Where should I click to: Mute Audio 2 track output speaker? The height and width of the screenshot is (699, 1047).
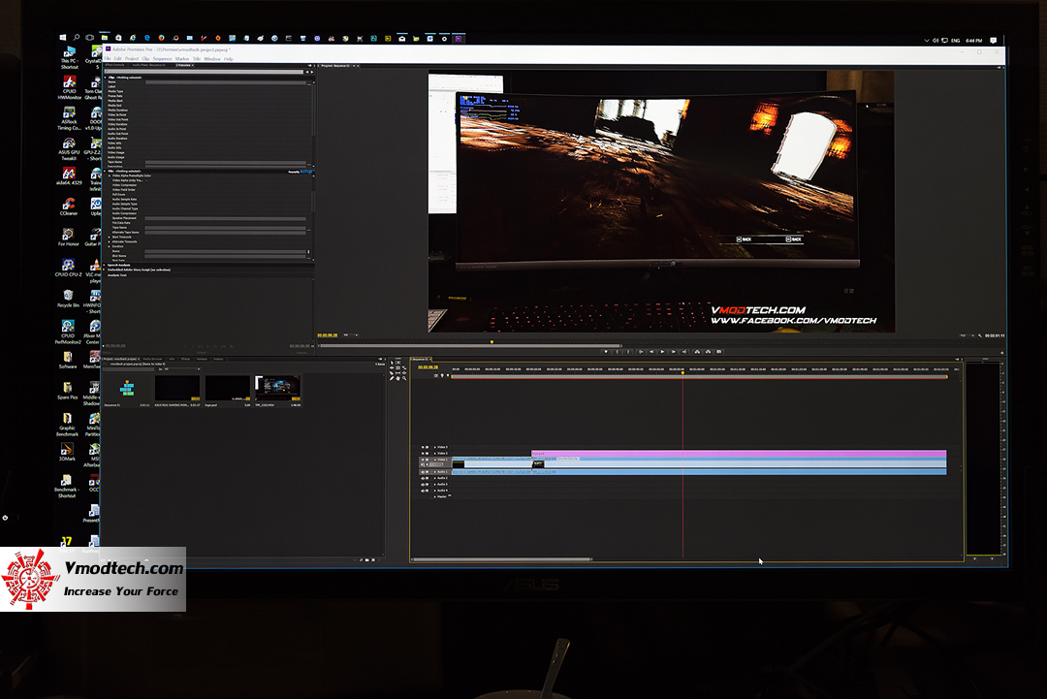point(423,478)
